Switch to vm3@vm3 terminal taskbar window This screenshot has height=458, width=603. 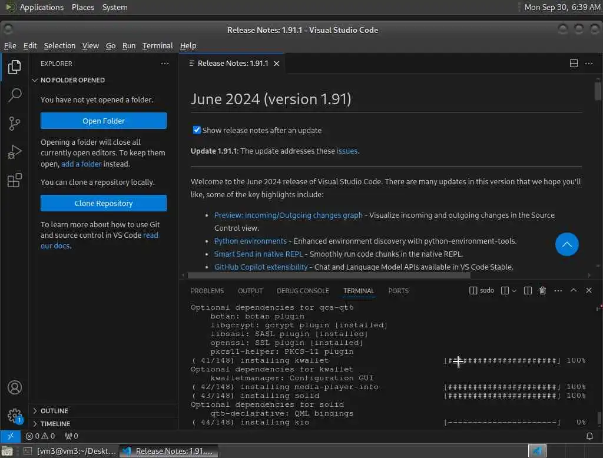click(x=69, y=451)
